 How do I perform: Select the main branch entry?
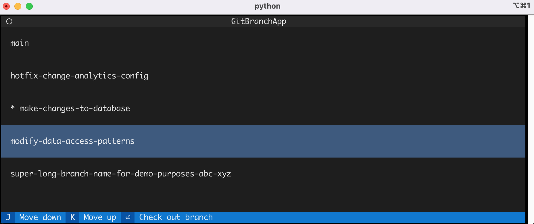19,43
